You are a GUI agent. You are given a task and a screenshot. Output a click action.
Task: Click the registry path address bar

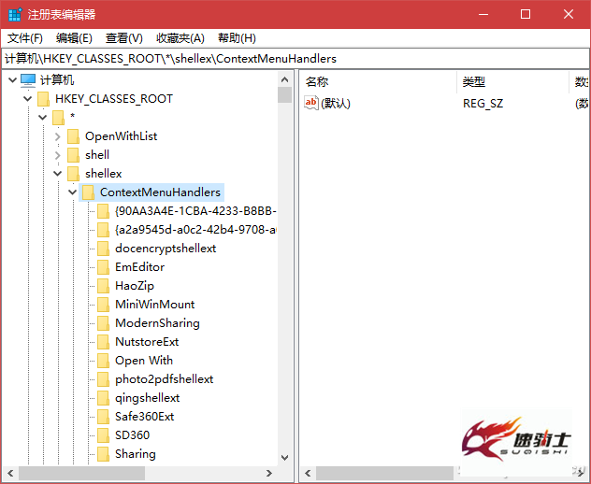coord(295,59)
